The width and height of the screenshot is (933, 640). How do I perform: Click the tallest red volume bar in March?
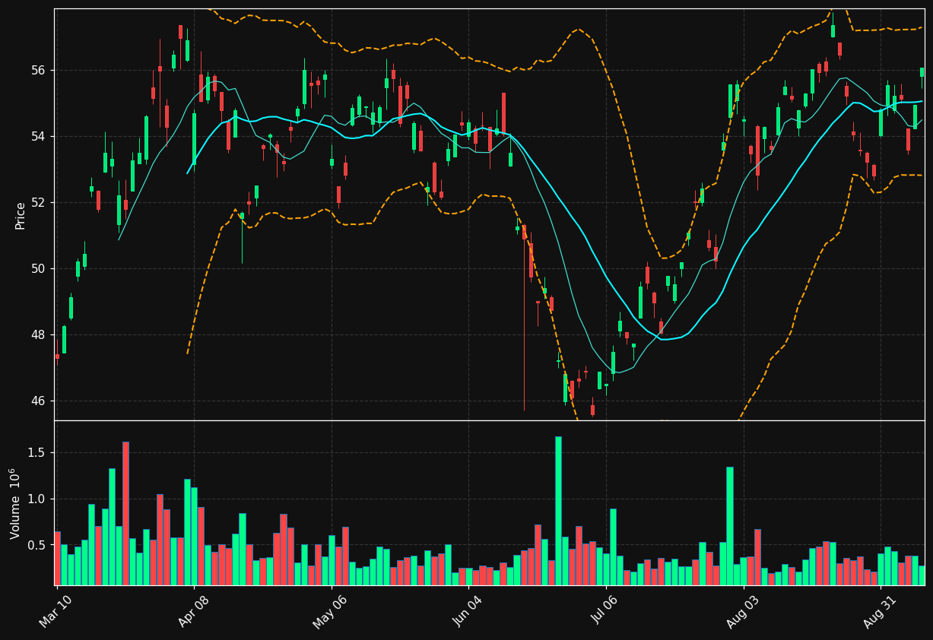(125, 513)
